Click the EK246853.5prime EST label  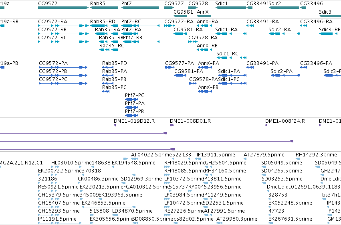click(x=103, y=203)
